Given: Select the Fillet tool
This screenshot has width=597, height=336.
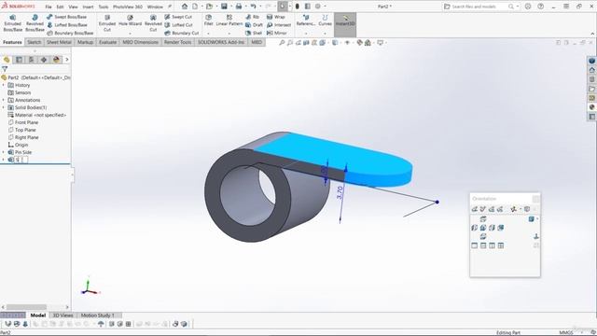Looking at the screenshot, I should [x=208, y=21].
